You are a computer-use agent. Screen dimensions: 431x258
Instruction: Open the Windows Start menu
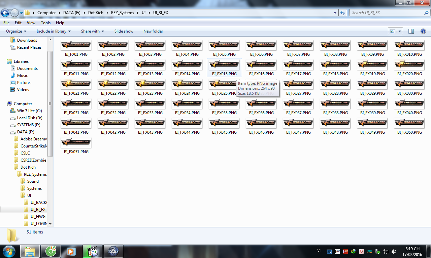pos(9,251)
